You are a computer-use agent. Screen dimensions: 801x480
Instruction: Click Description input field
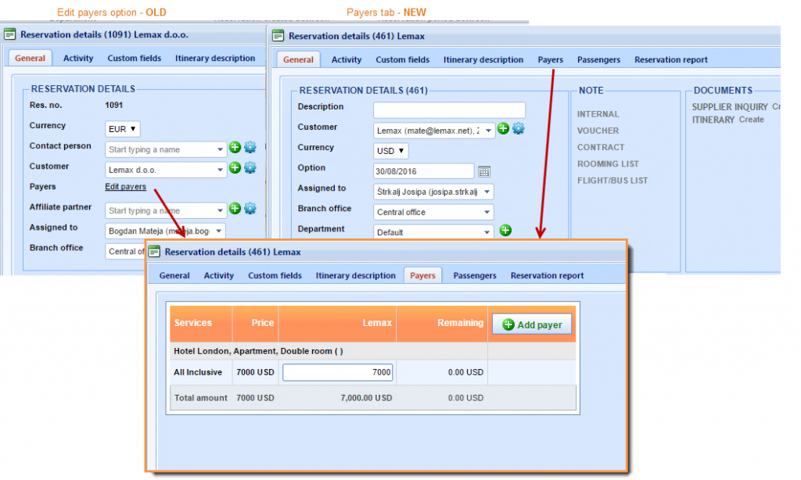pyautogui.click(x=449, y=110)
